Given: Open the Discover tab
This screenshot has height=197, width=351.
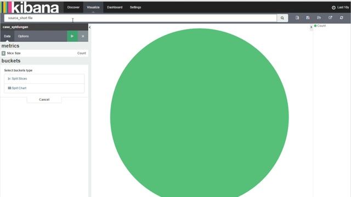Looking at the screenshot, I should (x=73, y=7).
